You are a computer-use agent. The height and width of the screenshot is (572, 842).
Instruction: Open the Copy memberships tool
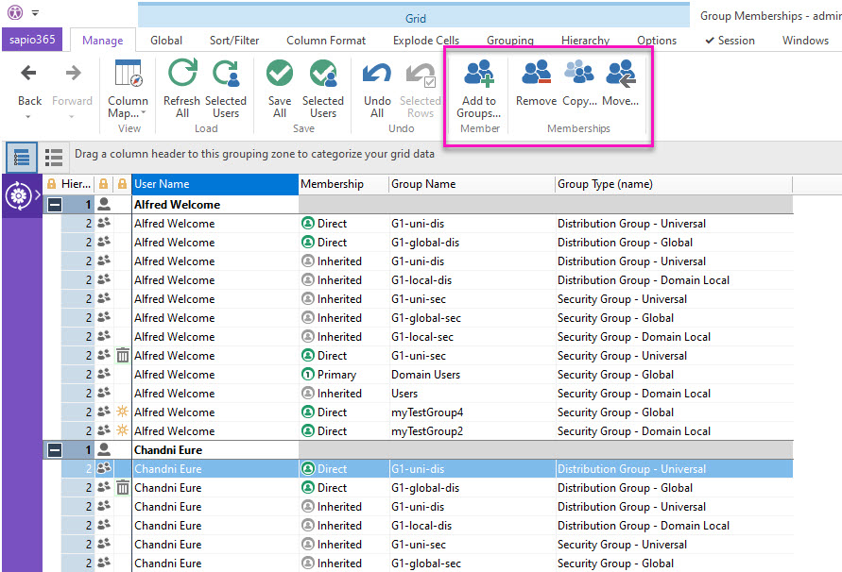pos(579,84)
